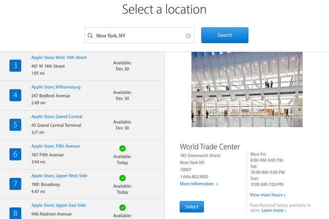Viewport: 329px width, 219px height.
Task: Open Apple Store, Grand Central link
Action: (57, 117)
